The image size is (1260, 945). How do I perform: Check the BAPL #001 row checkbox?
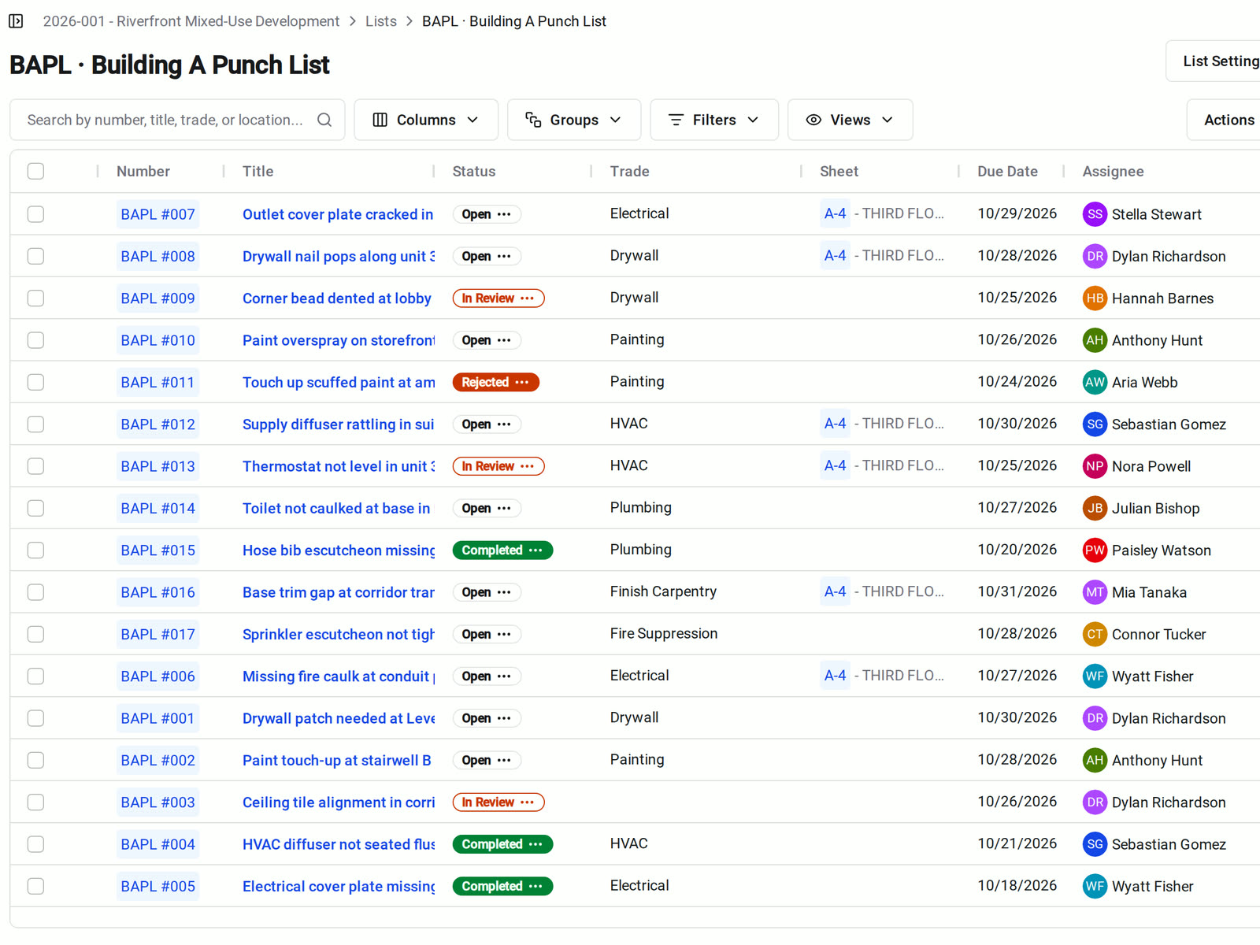[35, 718]
